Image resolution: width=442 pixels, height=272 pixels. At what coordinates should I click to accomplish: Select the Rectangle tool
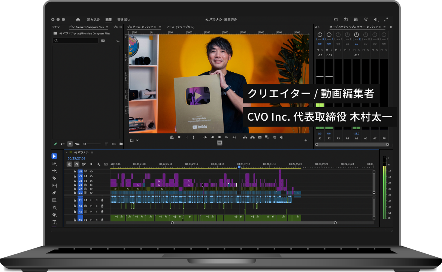click(54, 200)
